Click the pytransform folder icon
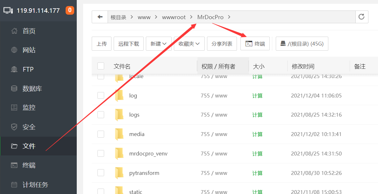 click(119, 173)
